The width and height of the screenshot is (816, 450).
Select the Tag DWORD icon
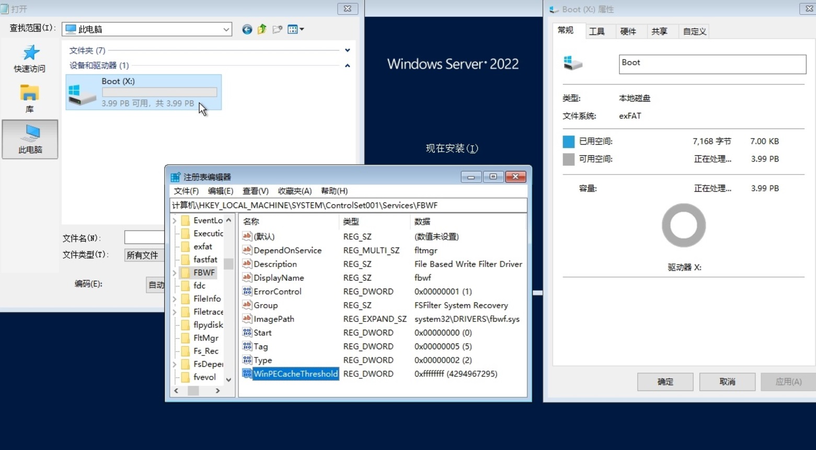point(247,347)
